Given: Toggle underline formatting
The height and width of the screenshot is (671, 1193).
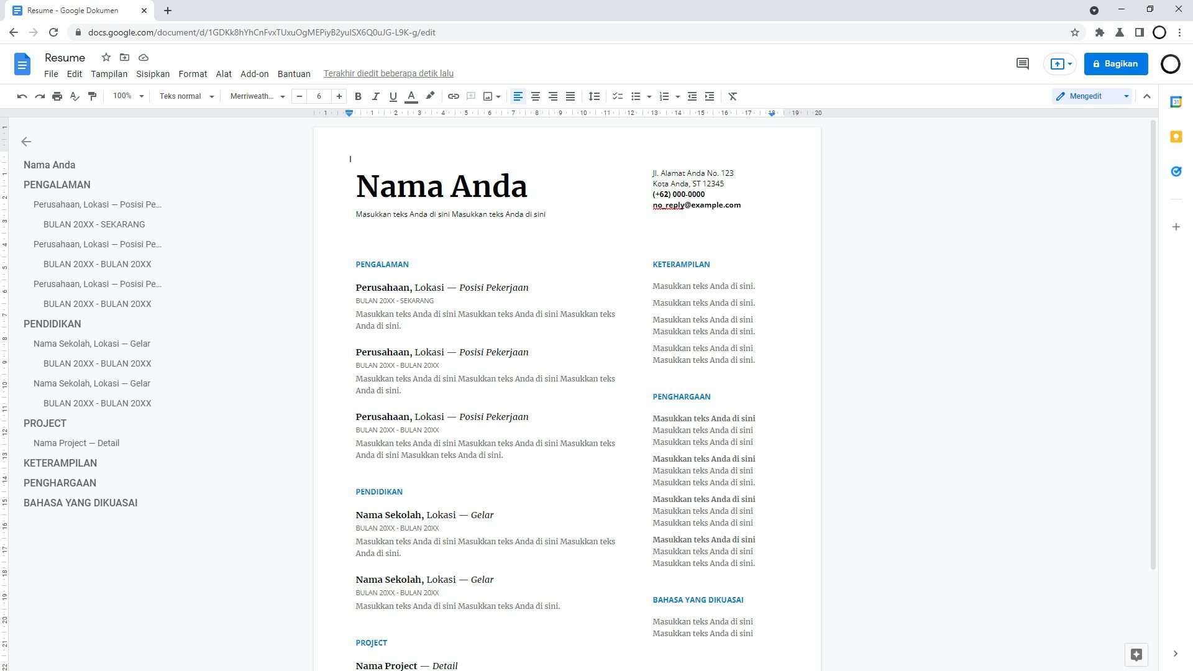Looking at the screenshot, I should [393, 96].
